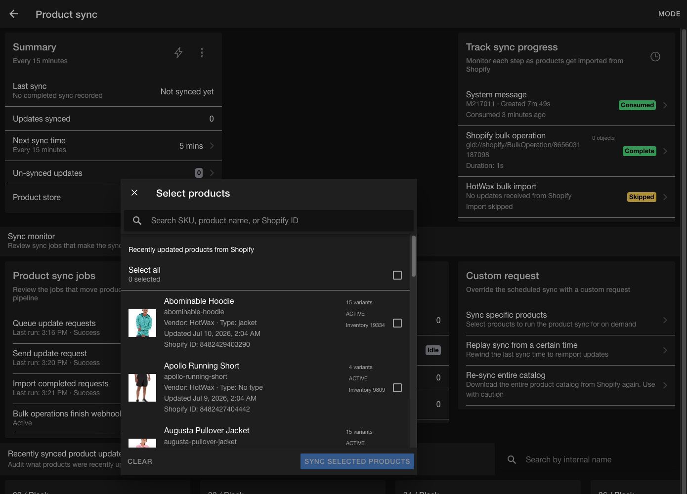Click SYNC SELECTED PRODUCTS button

357,461
